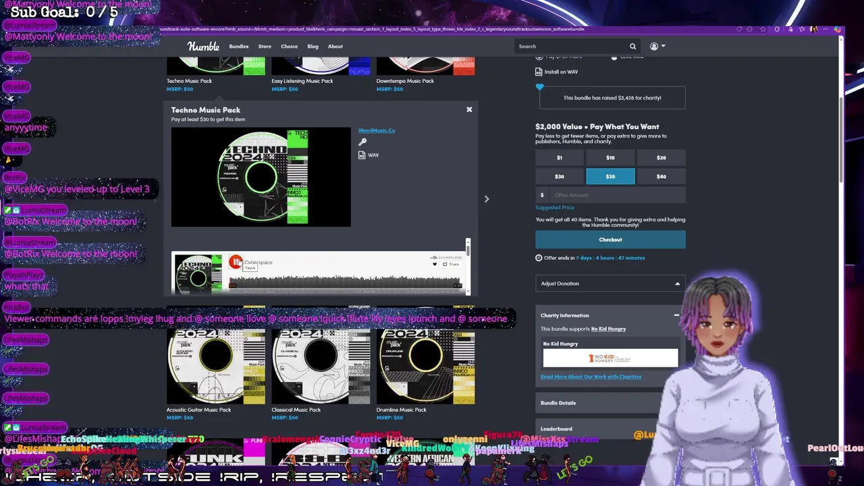Select the $35 pay tier
864x486 pixels.
[x=610, y=176]
